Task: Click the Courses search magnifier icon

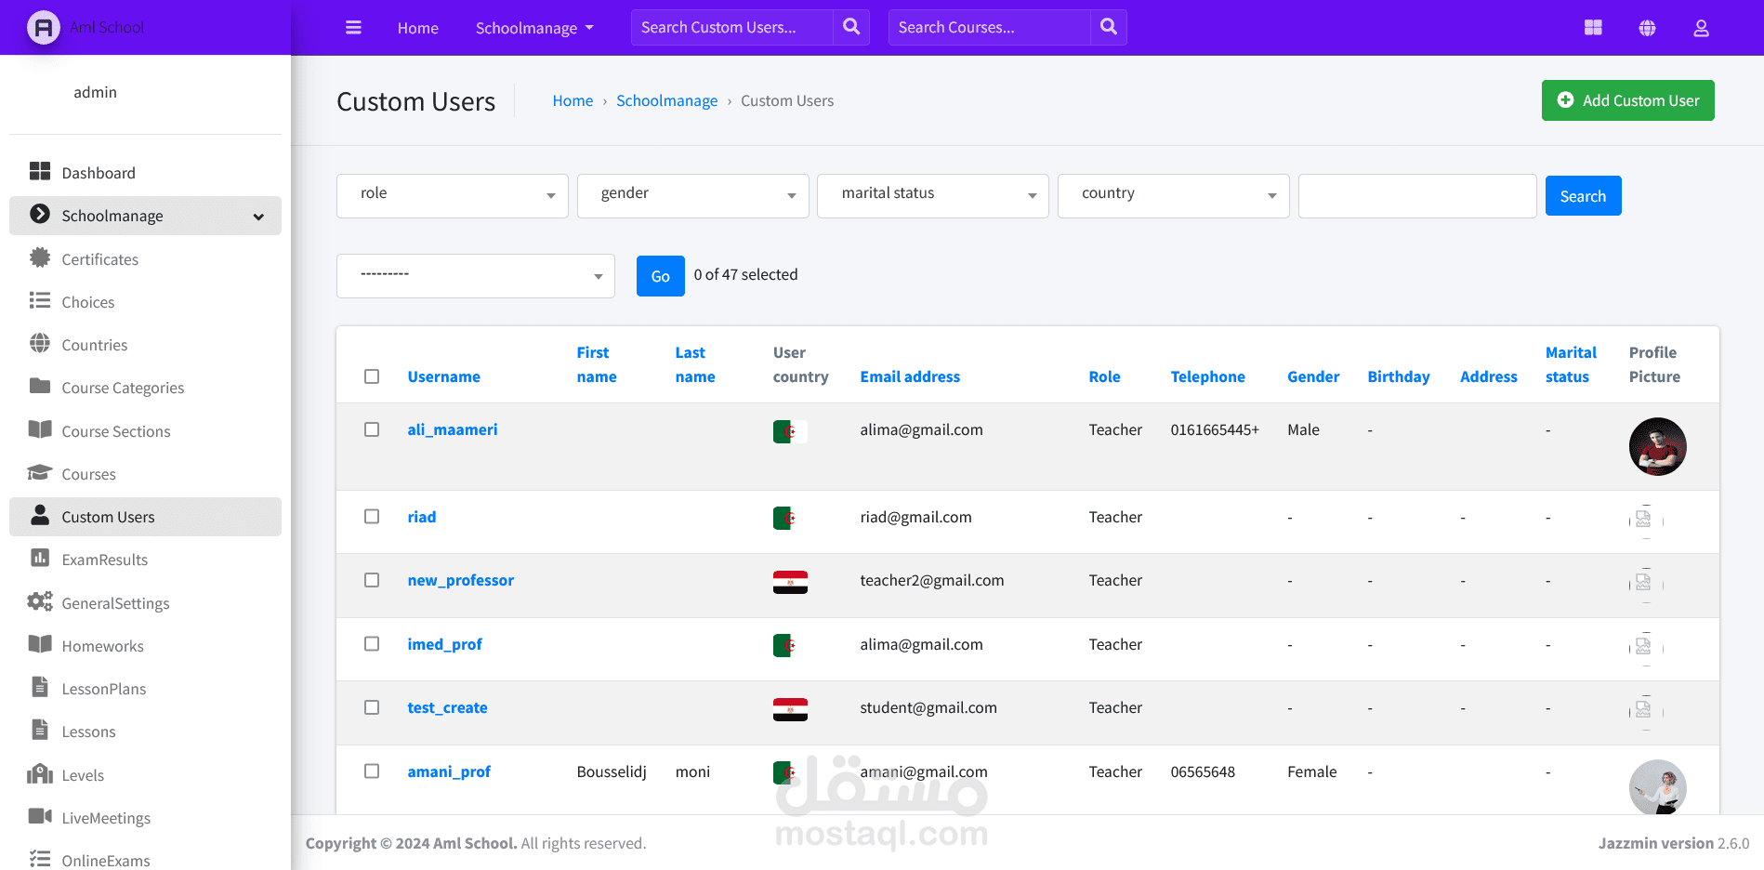Action: click(x=1109, y=27)
